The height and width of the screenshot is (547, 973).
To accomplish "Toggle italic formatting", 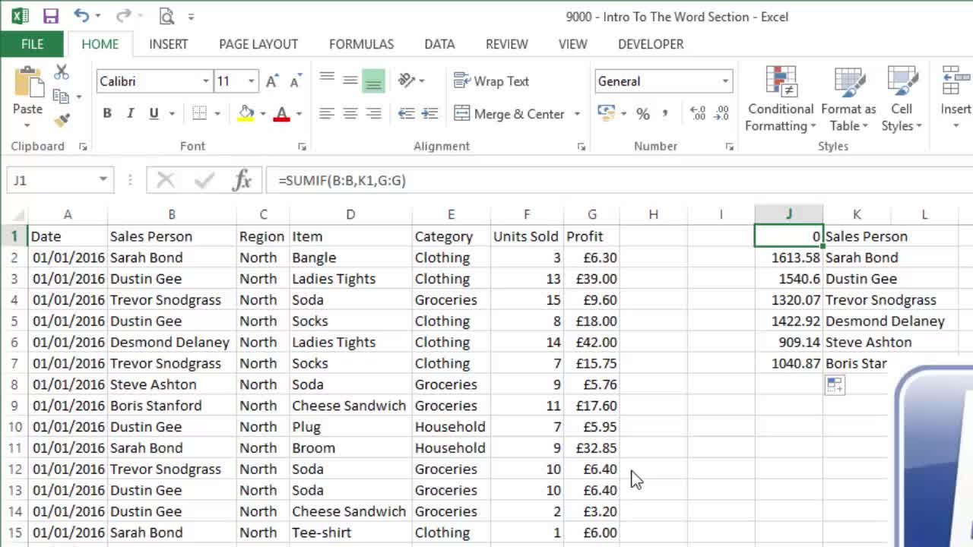I will tap(130, 113).
